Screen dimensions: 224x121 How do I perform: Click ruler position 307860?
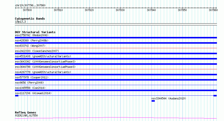[213, 10]
